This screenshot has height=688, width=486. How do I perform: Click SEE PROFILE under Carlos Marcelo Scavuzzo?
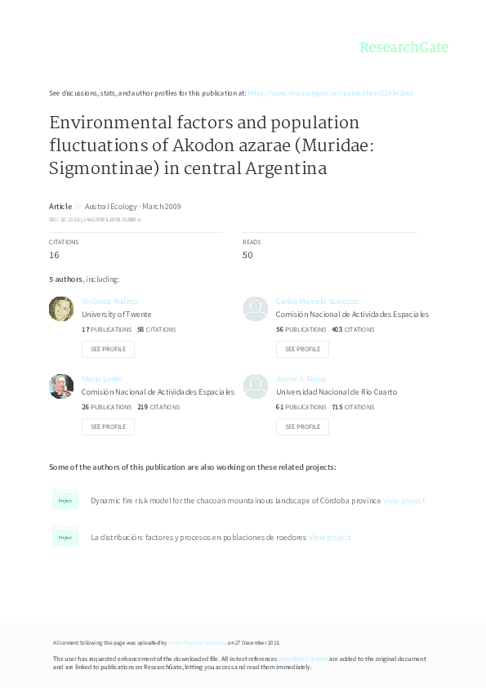pos(302,349)
